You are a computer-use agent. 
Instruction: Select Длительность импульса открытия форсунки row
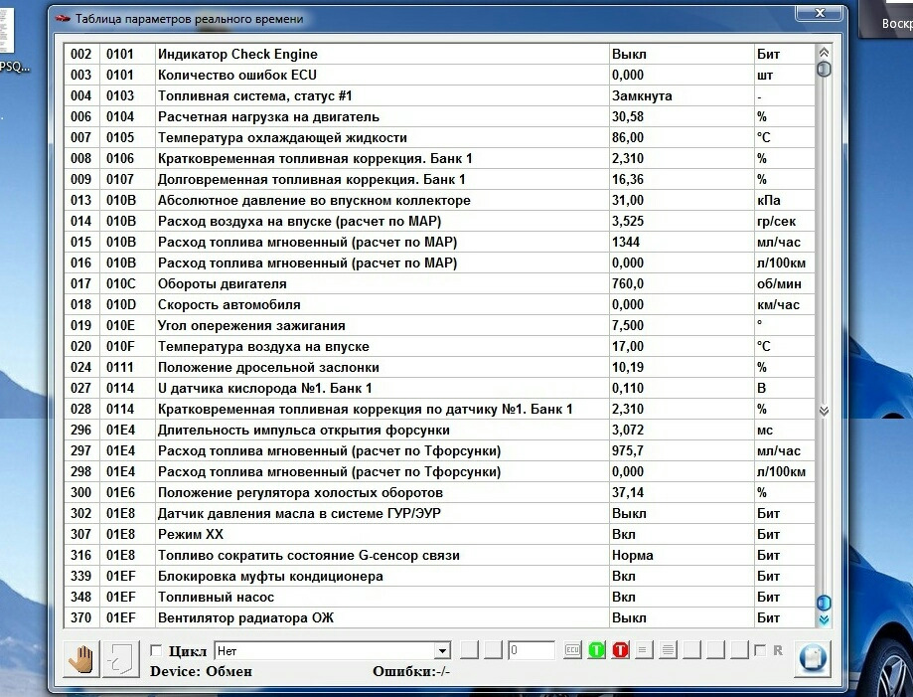pos(440,431)
